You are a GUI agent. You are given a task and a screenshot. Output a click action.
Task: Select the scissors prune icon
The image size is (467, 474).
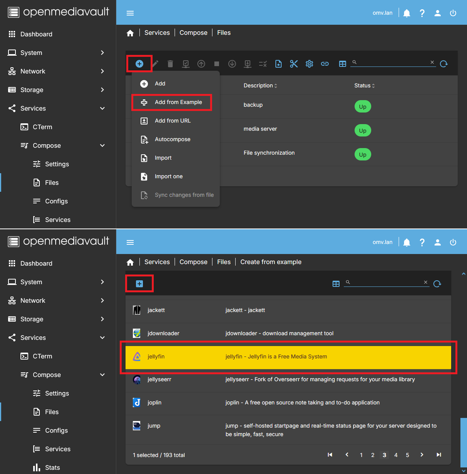click(294, 63)
